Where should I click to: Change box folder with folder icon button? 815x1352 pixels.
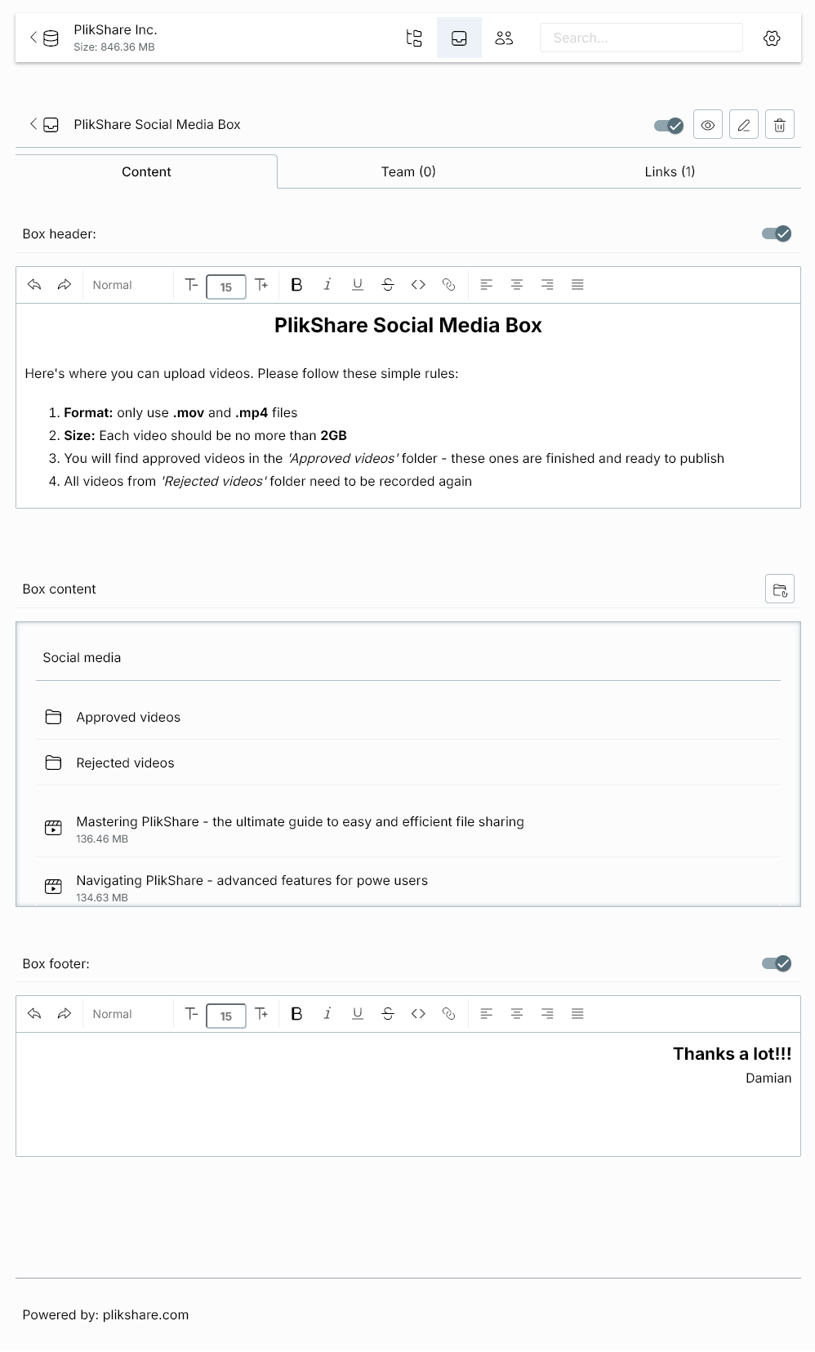780,589
